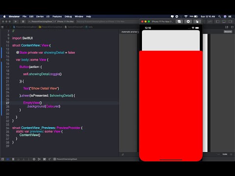Click "showingDetail = false" state declaration line
Image resolution: width=235 pixels, height=176 pixels.
(x=46, y=52)
